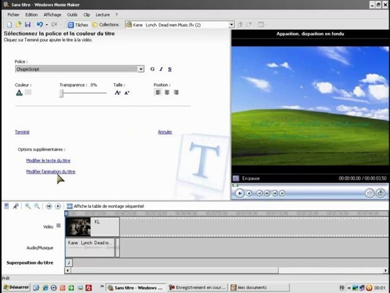
Task: Click the Redo toolbar icon
Action: coord(54,25)
